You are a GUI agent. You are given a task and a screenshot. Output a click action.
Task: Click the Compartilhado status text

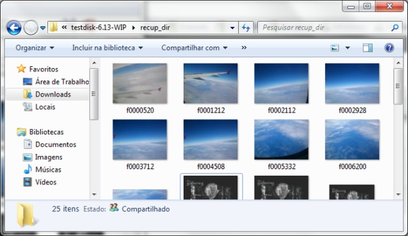coord(146,209)
